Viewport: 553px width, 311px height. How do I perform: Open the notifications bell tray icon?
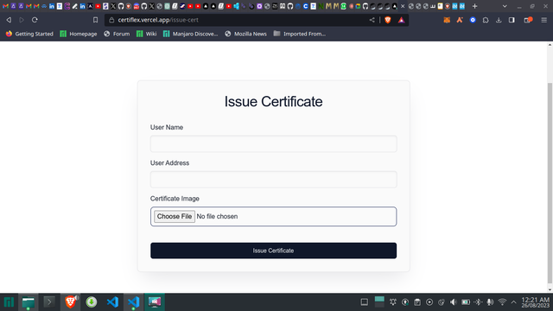[x=393, y=302]
